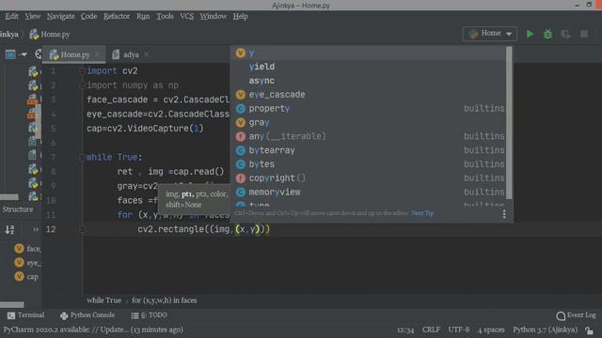Image resolution: width=602 pixels, height=338 pixels.
Task: Run the Home configuration with the green play button
Action: coord(530,34)
